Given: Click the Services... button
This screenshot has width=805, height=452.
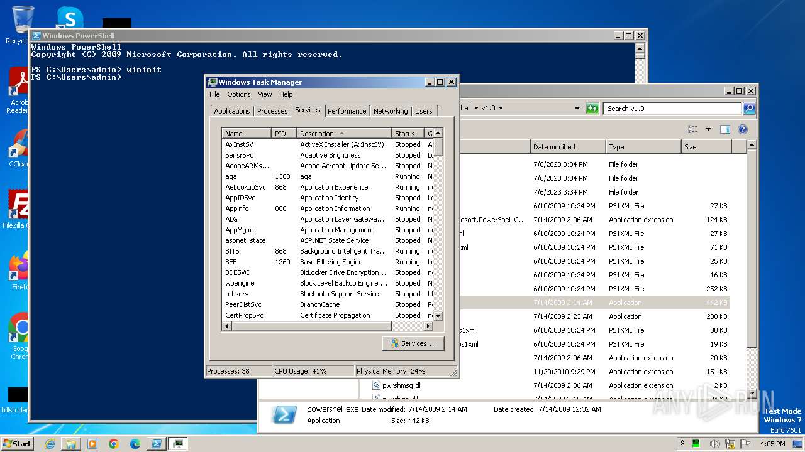Looking at the screenshot, I should pyautogui.click(x=413, y=343).
